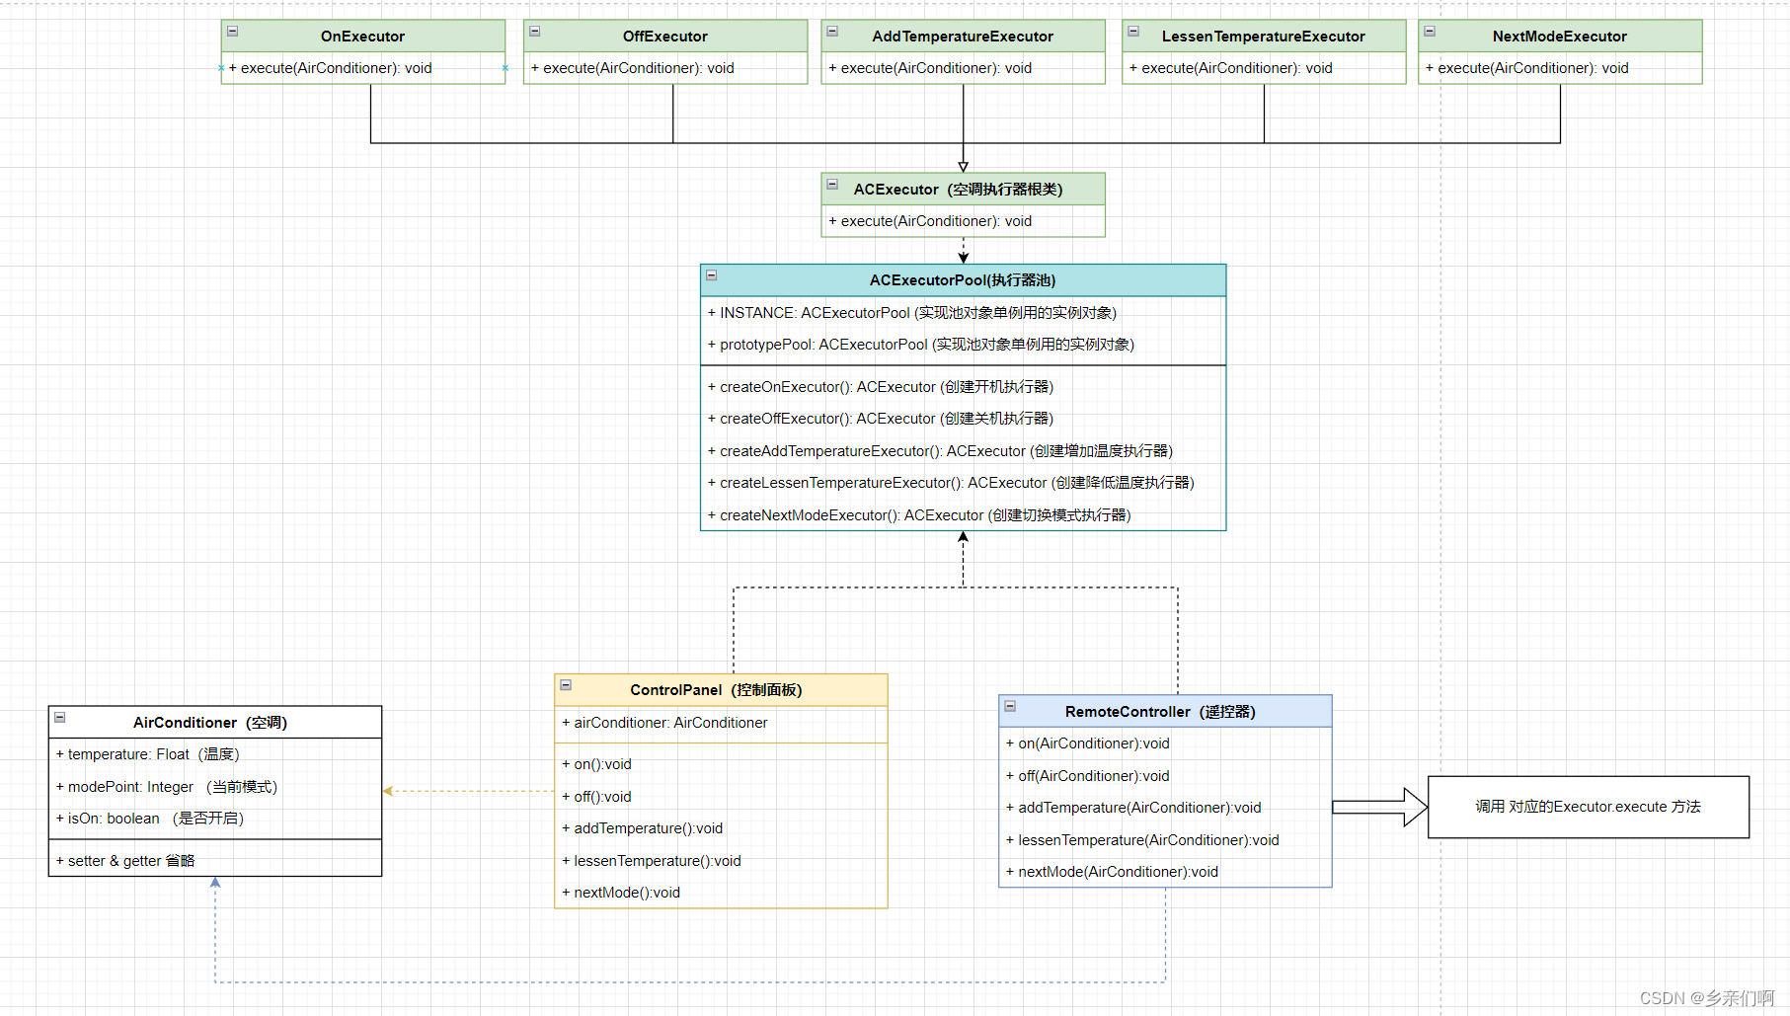Screen dimensions: 1790x1016
Task: Select the prototypePool attribute row
Action: (964, 345)
